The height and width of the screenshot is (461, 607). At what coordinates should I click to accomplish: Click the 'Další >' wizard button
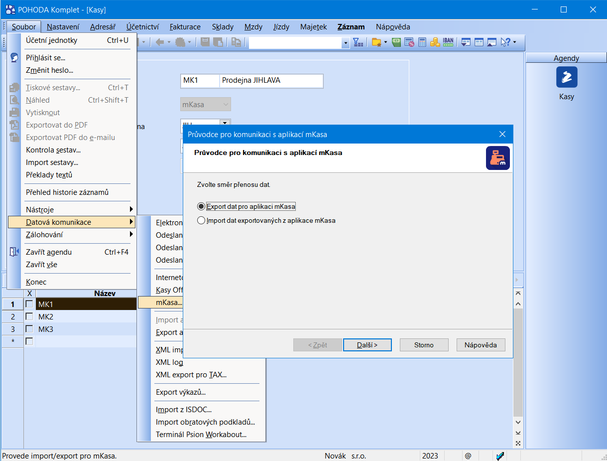point(367,345)
